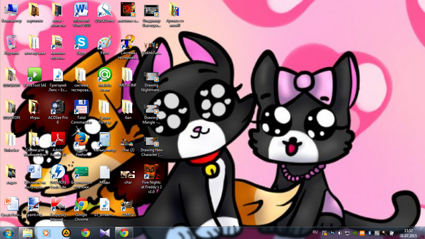Open the network tray icon

click(x=347, y=233)
